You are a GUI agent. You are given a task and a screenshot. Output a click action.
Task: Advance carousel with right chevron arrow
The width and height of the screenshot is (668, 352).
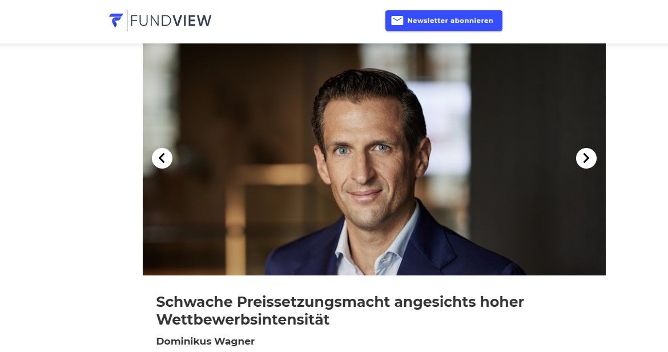click(x=586, y=158)
